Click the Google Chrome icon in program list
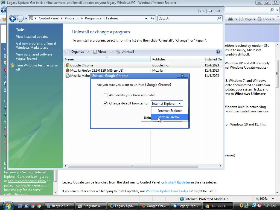The height and width of the screenshot is (210, 280). tap(67, 65)
